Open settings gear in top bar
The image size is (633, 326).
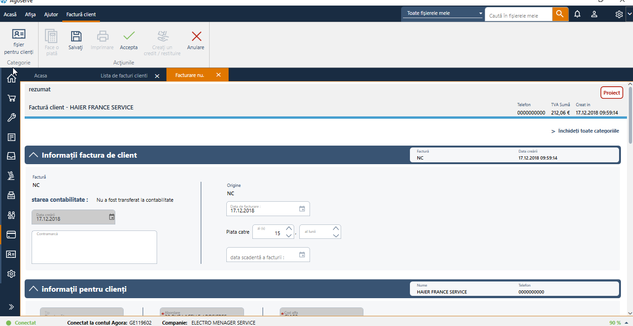tap(619, 14)
